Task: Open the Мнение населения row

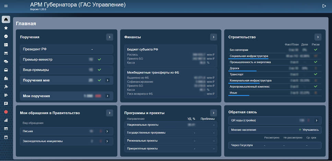Action: tap(275, 130)
